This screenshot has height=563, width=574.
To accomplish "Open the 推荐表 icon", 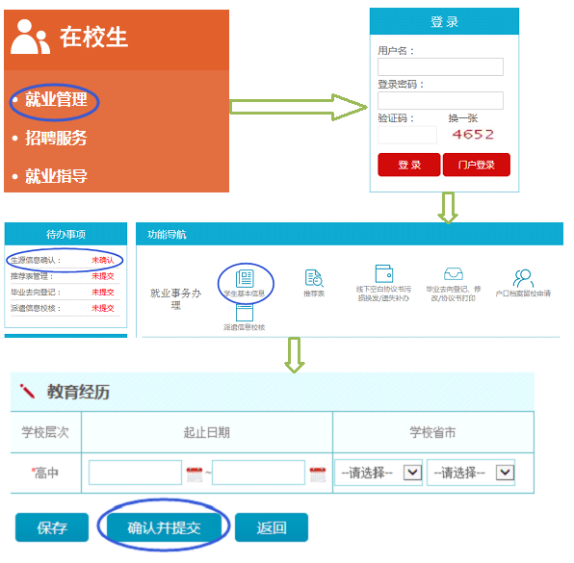I will pos(314,278).
